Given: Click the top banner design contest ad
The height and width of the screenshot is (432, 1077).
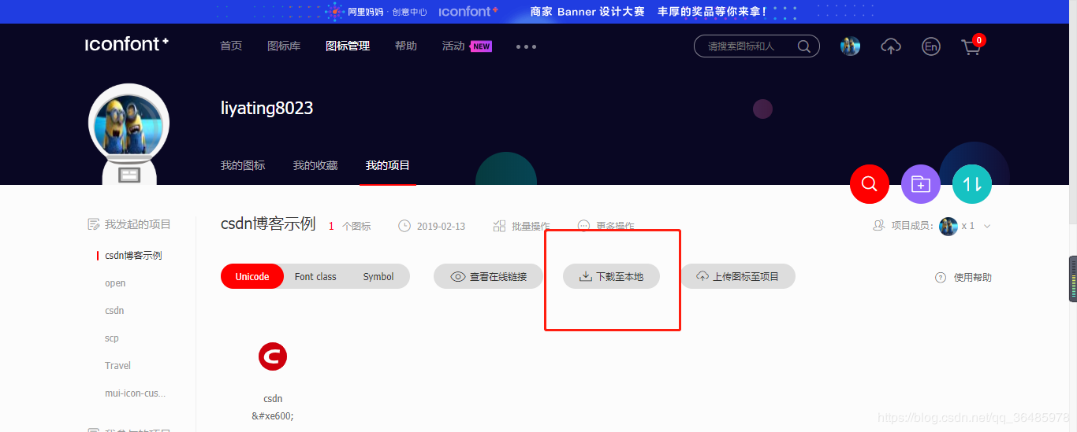Looking at the screenshot, I should [538, 11].
